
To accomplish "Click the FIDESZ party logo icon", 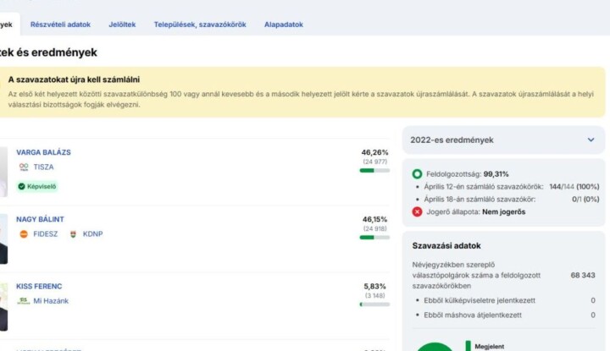I will 24,234.
